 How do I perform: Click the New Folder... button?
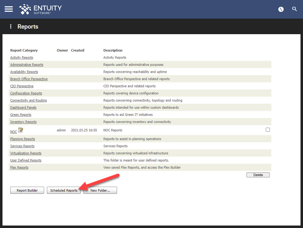point(100,190)
